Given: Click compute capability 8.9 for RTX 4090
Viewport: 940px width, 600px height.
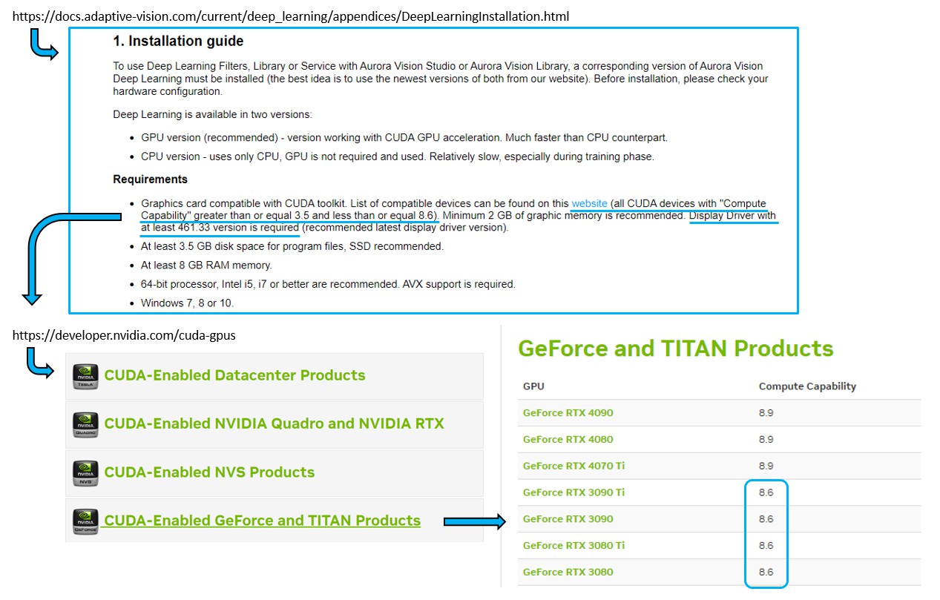Looking at the screenshot, I should click(766, 413).
